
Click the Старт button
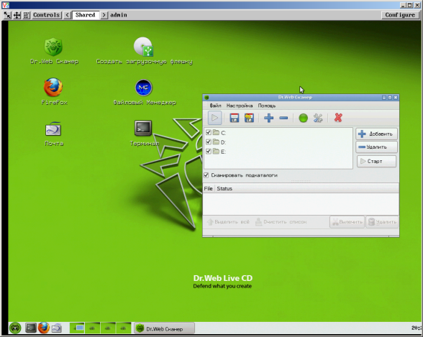click(376, 161)
